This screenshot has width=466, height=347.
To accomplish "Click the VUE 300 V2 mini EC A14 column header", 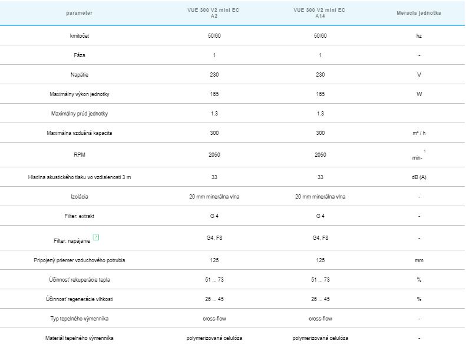I will (x=320, y=13).
